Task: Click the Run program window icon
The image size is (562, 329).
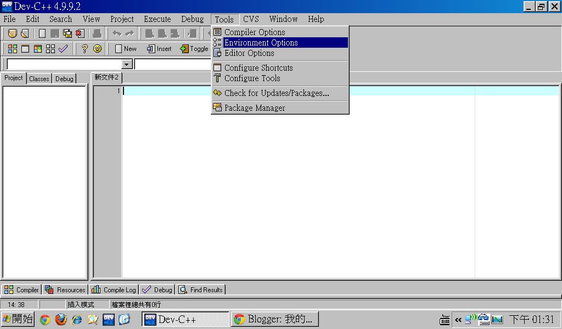Action: pos(25,49)
